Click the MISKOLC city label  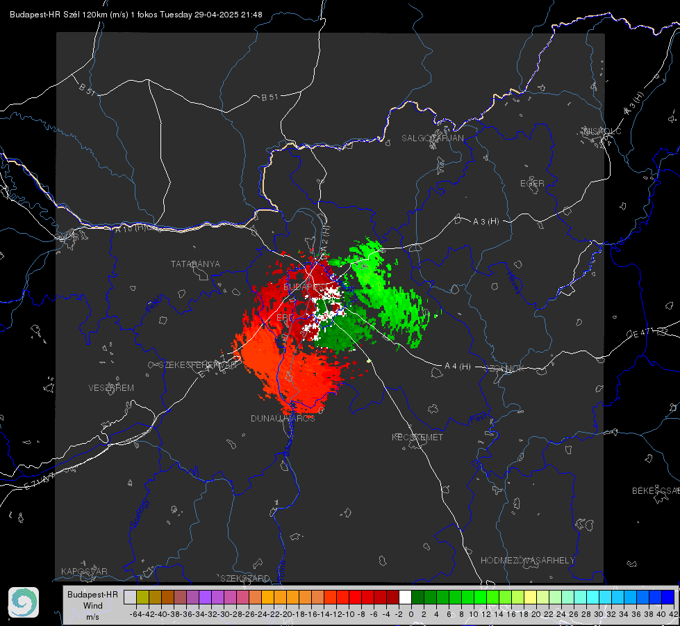pyautogui.click(x=603, y=131)
